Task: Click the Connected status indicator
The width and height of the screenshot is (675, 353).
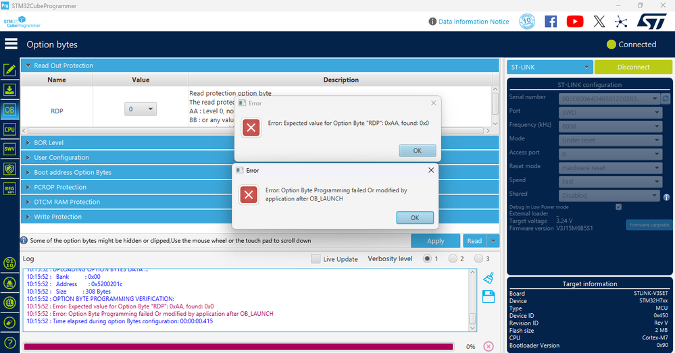Action: [x=631, y=45]
